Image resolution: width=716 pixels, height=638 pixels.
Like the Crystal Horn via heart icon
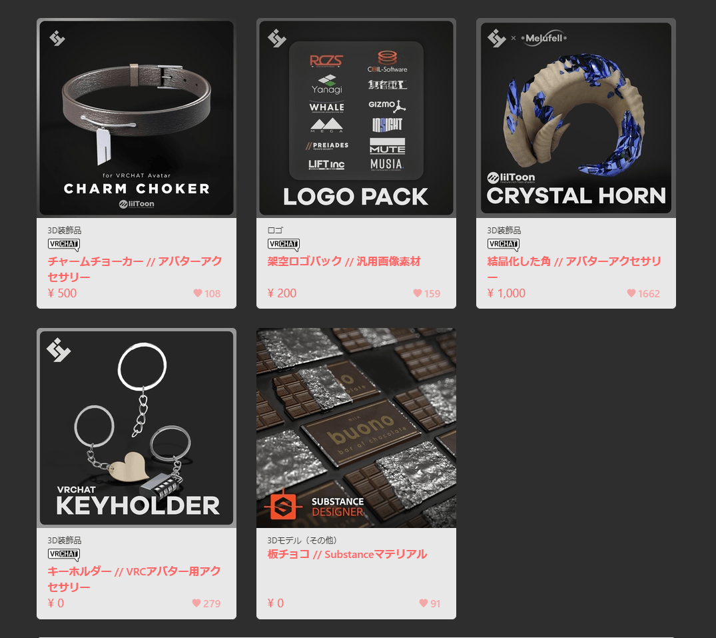[x=631, y=293]
